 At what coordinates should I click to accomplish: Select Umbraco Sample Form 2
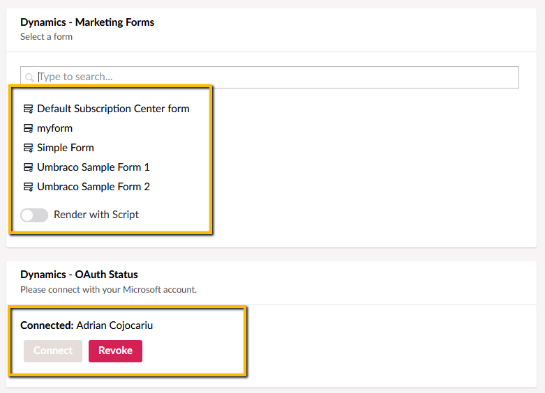click(94, 187)
